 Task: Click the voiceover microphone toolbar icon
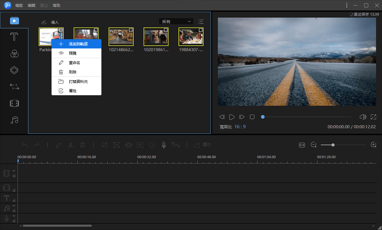(x=164, y=145)
